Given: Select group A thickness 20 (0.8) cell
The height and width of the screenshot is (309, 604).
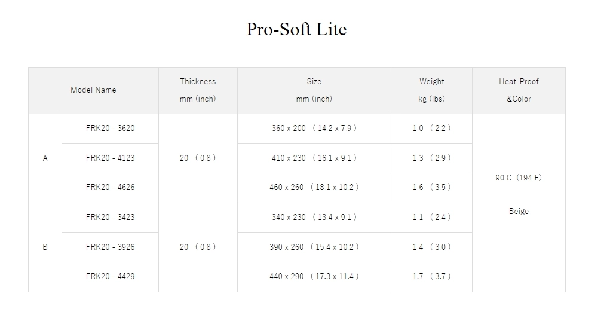Looking at the screenshot, I should (198, 158).
